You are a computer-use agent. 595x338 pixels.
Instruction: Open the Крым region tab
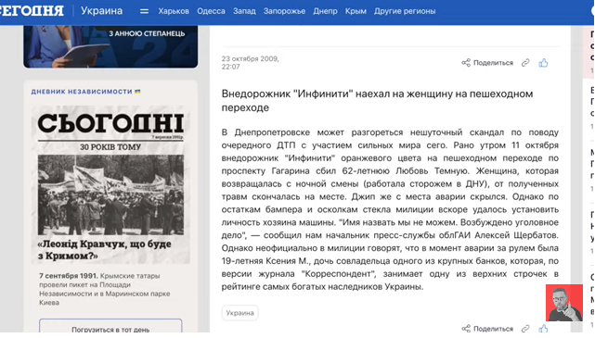tap(356, 11)
